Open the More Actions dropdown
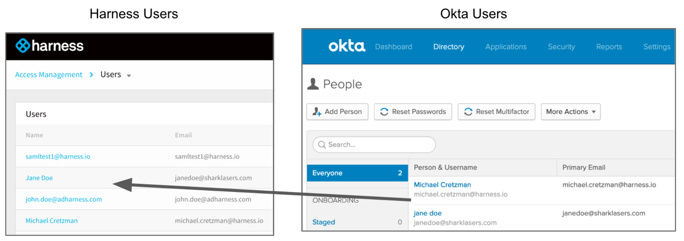This screenshot has width=684, height=241. 570,112
